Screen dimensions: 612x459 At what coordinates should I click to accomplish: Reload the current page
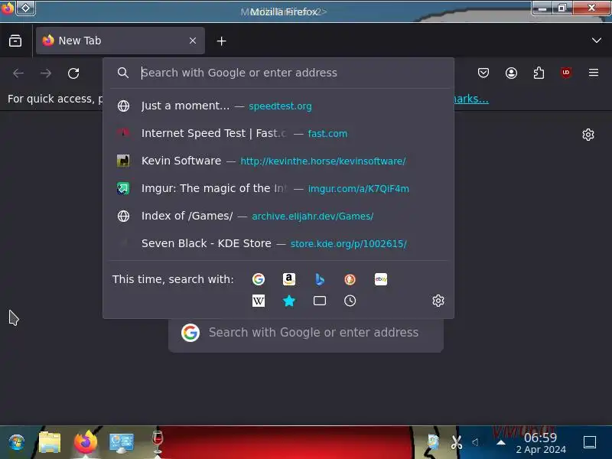click(73, 73)
